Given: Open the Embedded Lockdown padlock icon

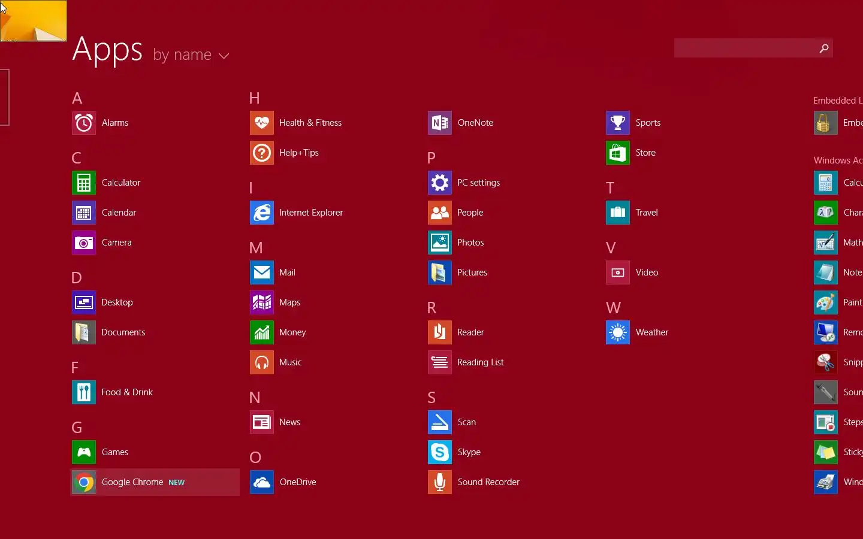Looking at the screenshot, I should pos(826,123).
